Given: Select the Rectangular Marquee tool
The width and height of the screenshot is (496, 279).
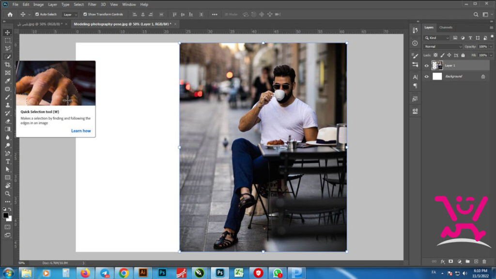Looking at the screenshot, I should pos(8,41).
